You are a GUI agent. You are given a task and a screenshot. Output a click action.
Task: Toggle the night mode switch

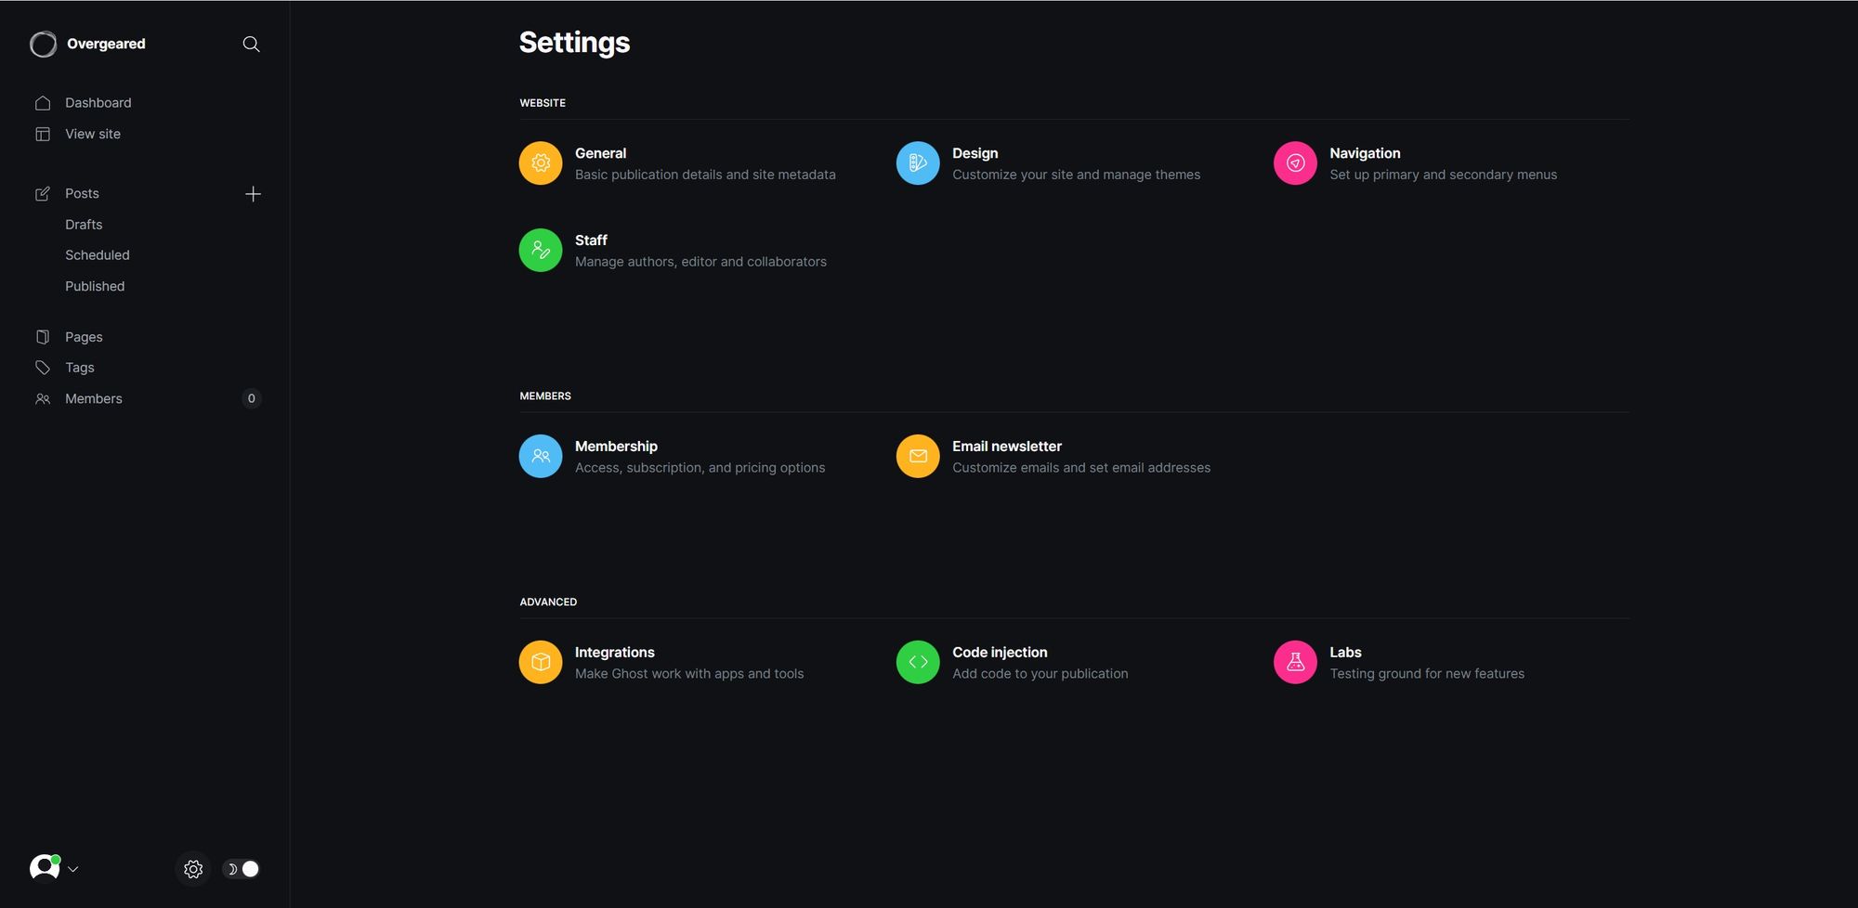pyautogui.click(x=242, y=869)
